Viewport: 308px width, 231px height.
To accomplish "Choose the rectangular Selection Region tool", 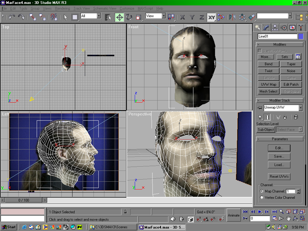I will tap(75, 17).
